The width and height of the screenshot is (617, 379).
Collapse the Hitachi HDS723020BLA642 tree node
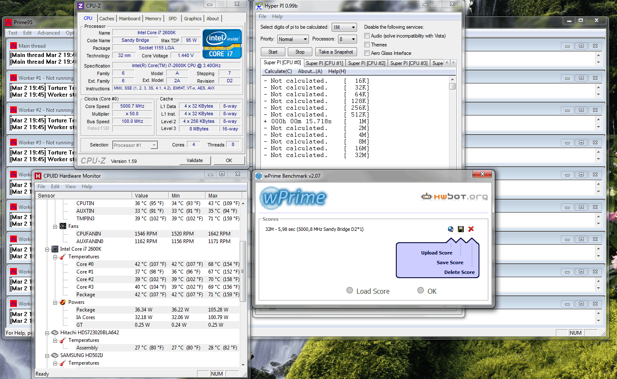click(47, 333)
